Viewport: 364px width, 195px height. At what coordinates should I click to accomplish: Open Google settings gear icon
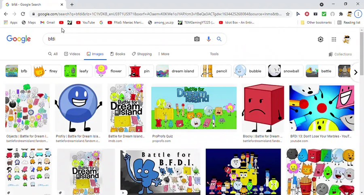(321, 39)
